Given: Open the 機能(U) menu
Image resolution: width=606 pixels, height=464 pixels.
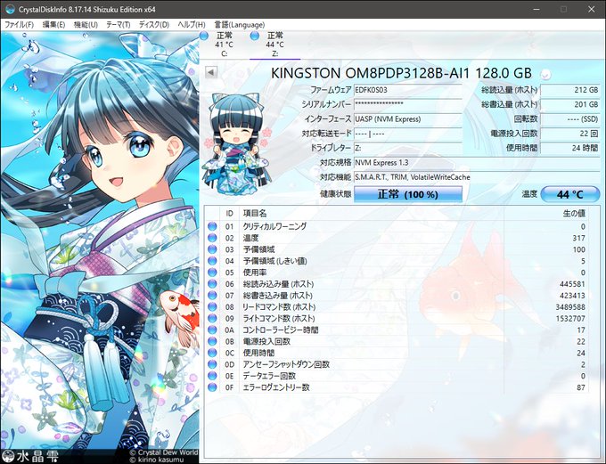Looking at the screenshot, I should pos(86,25).
